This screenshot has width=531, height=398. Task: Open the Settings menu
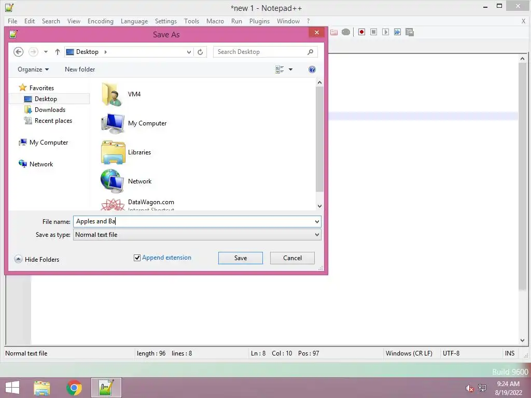[165, 21]
